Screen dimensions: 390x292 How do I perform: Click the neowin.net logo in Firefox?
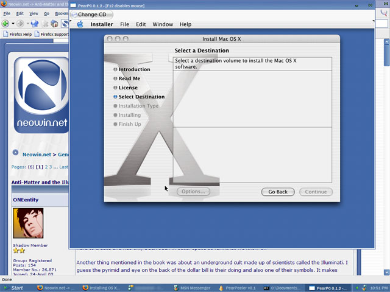click(41, 95)
